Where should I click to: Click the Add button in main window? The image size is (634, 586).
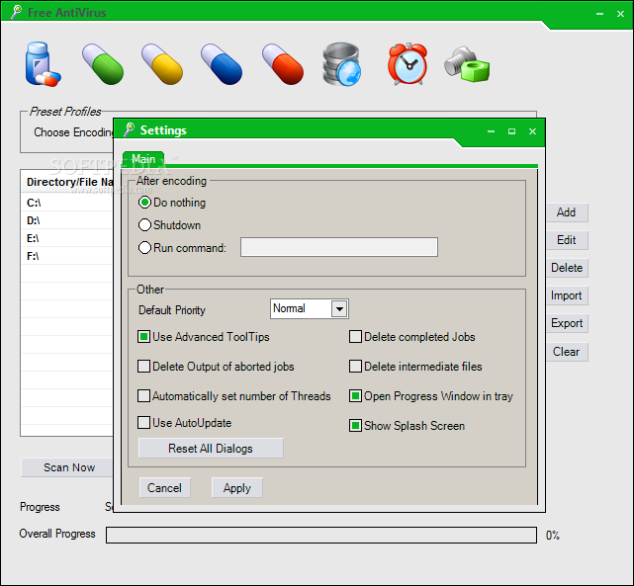click(567, 212)
